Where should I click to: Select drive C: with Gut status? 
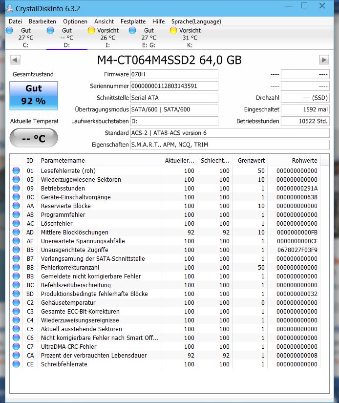(26, 38)
